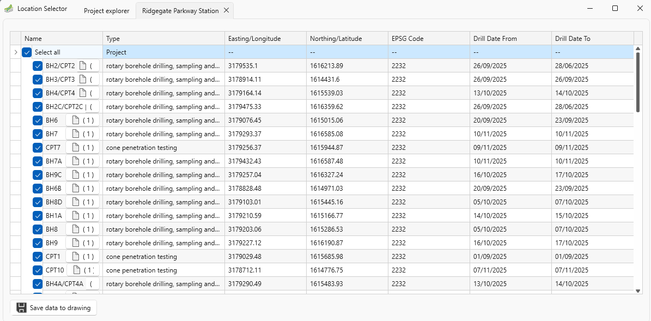The width and height of the screenshot is (651, 321).
Task: Sort by Easting/Longitude column header
Action: [266, 39]
